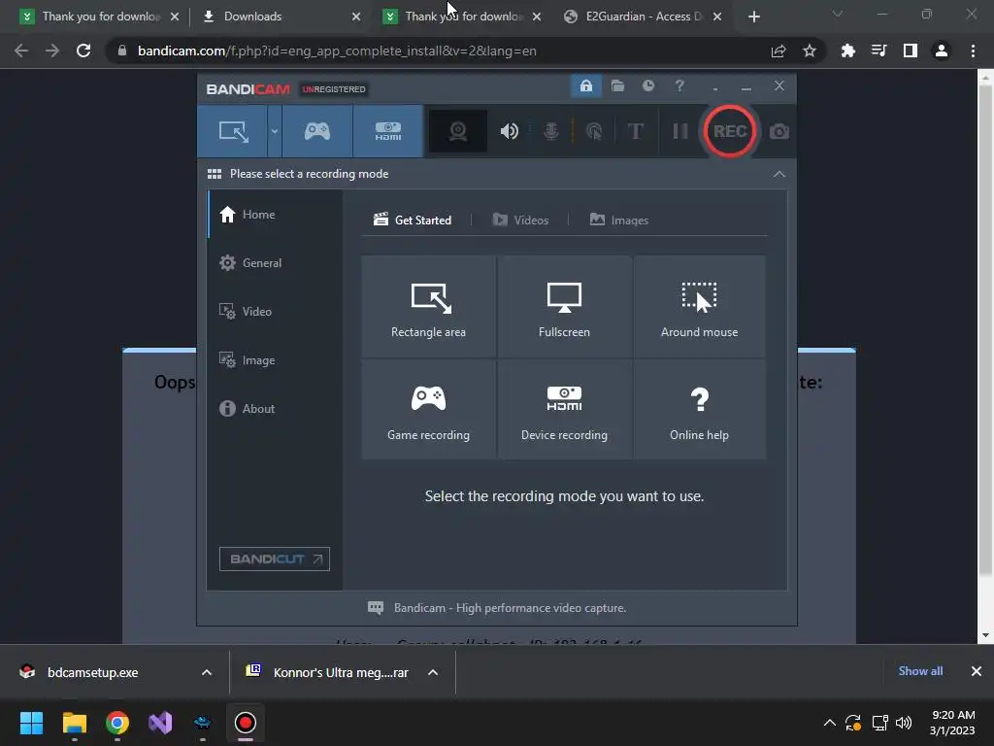
Task: Open File Explorer from taskbar
Action: [74, 723]
